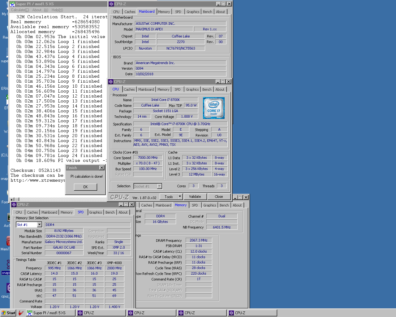
Task: Click the CAS# Latency 12.0 clocks value
Action: click(x=199, y=251)
